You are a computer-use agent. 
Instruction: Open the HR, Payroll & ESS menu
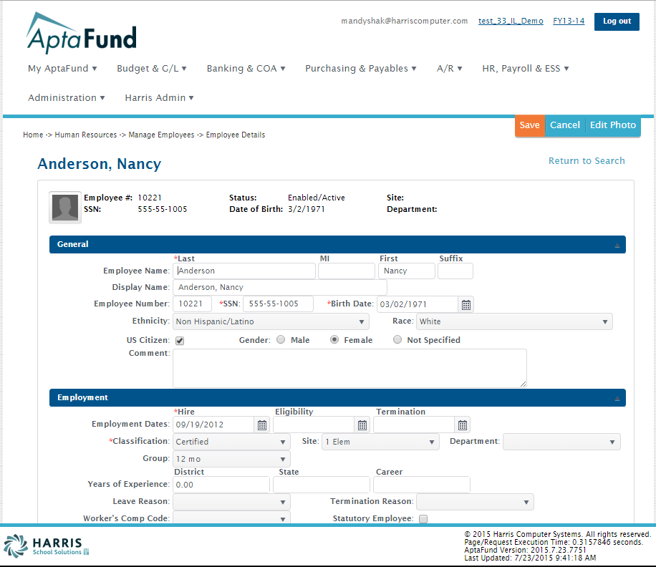[525, 69]
